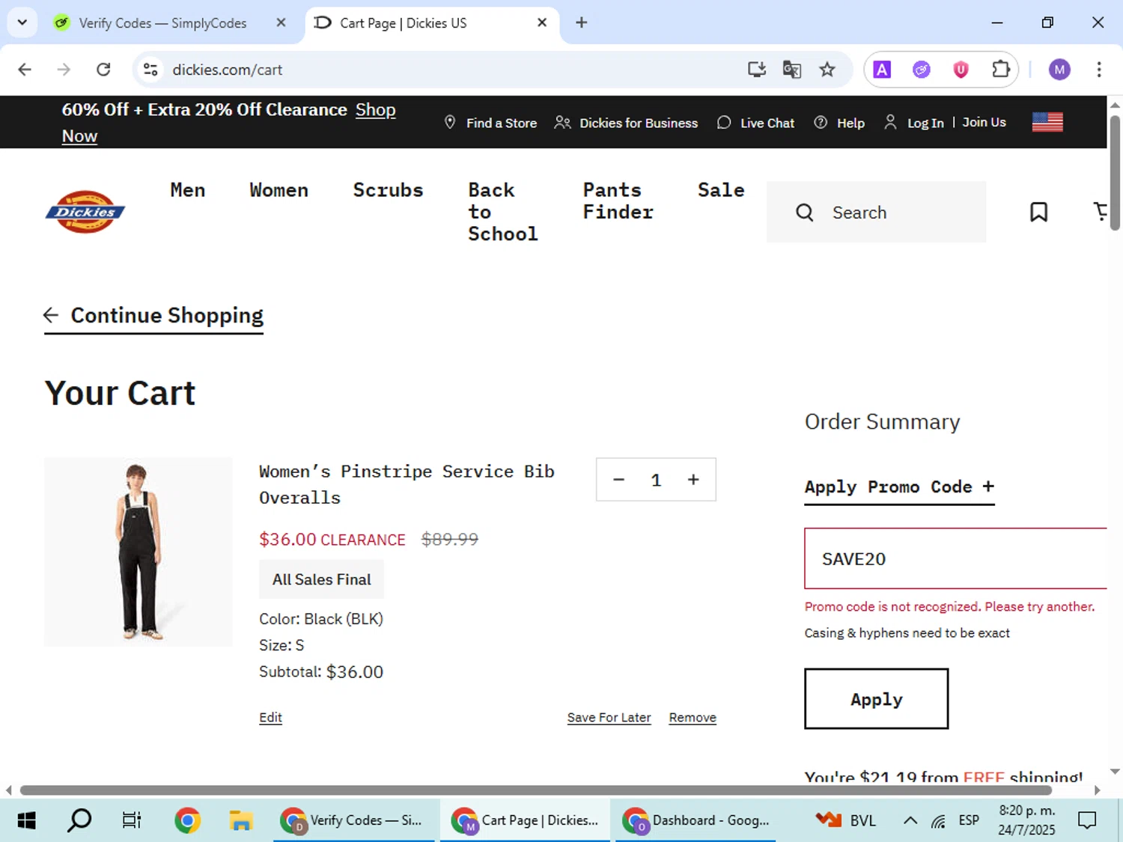Click Save For Later

(x=609, y=717)
